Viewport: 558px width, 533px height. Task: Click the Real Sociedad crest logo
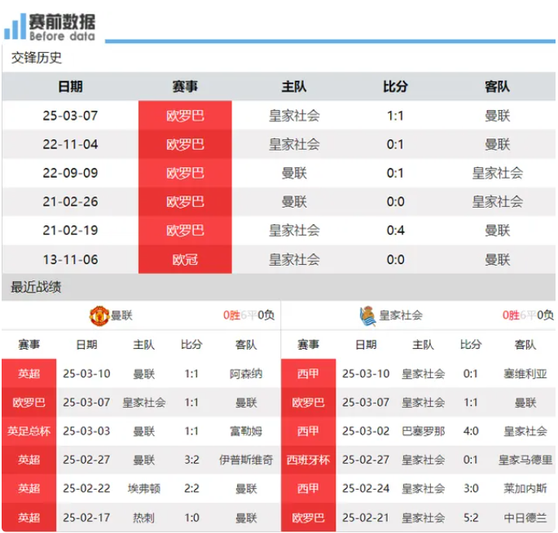point(367,316)
